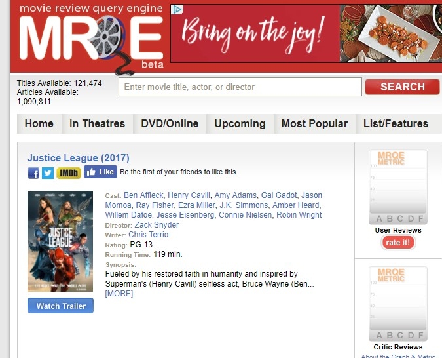This screenshot has height=358, width=442.
Task: Open the IMDb badge link
Action: [69, 173]
